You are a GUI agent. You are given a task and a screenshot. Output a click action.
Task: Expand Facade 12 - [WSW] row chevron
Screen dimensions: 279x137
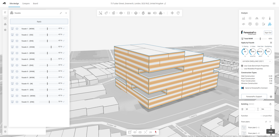tap(63, 96)
